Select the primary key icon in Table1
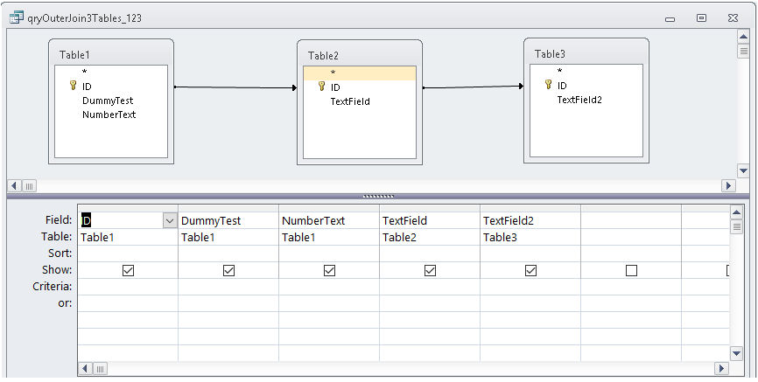 pyautogui.click(x=73, y=86)
